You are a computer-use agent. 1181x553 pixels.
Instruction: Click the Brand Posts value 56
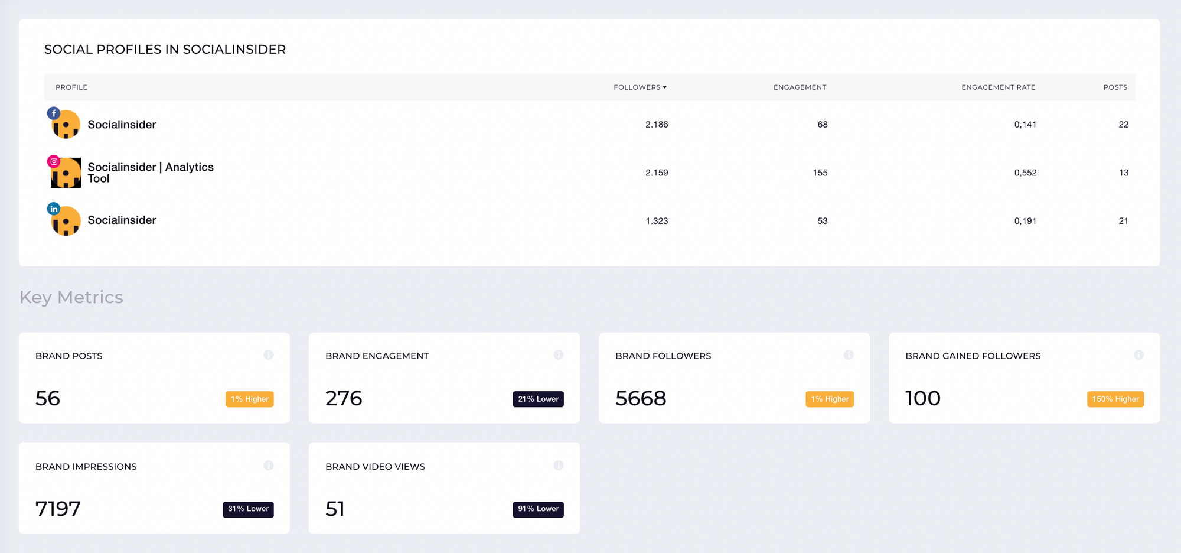coord(48,398)
